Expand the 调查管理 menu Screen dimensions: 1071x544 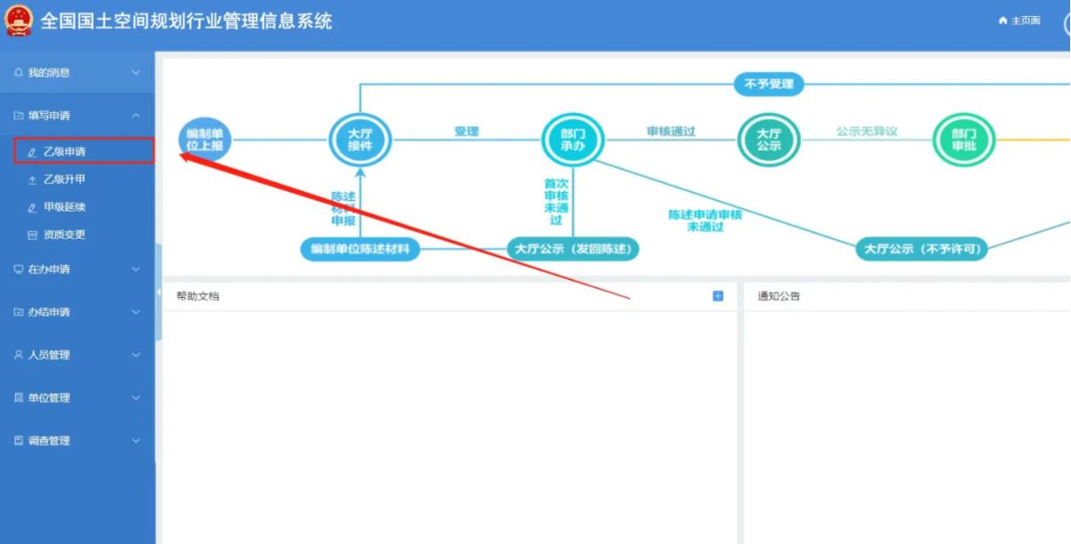coord(77,440)
